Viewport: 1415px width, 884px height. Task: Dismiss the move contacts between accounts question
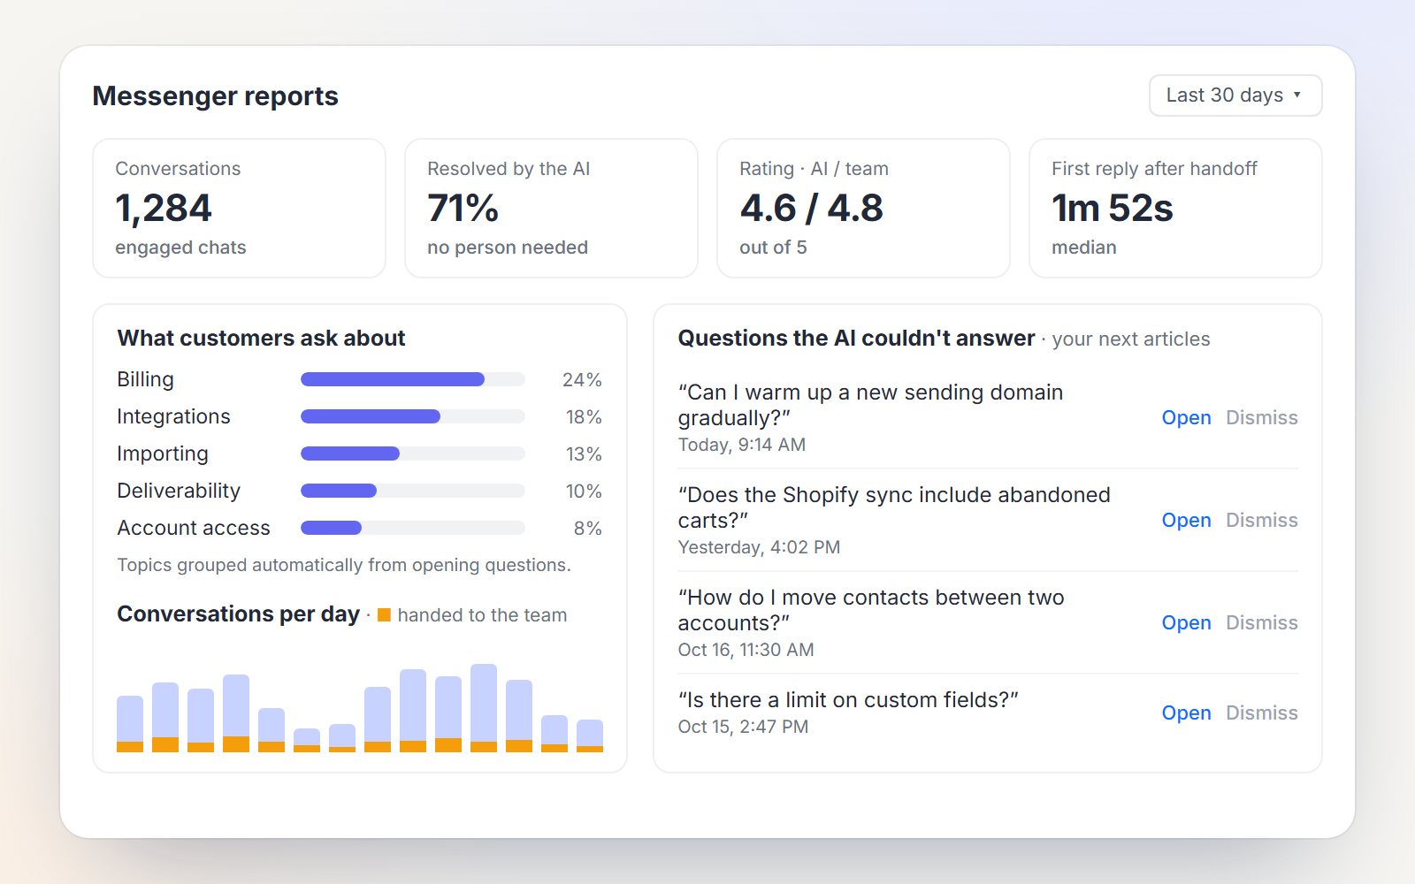pyautogui.click(x=1262, y=622)
